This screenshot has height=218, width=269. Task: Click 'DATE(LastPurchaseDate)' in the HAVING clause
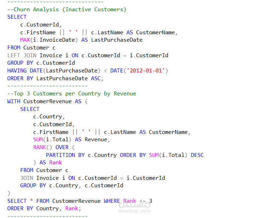pyautogui.click(x=65, y=71)
